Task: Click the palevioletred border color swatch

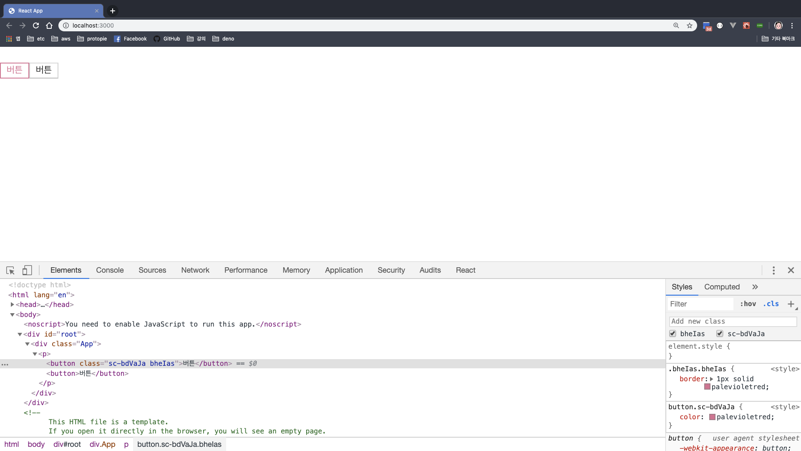Action: pyautogui.click(x=707, y=387)
